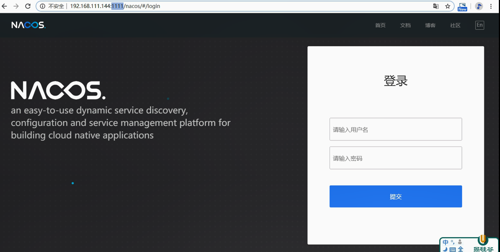Click the Nacos logo in header
500x252 pixels.
28,25
